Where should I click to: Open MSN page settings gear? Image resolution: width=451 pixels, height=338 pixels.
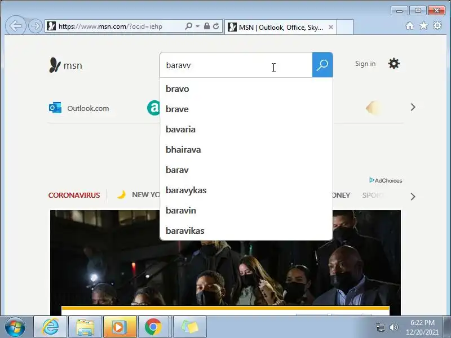(x=393, y=64)
